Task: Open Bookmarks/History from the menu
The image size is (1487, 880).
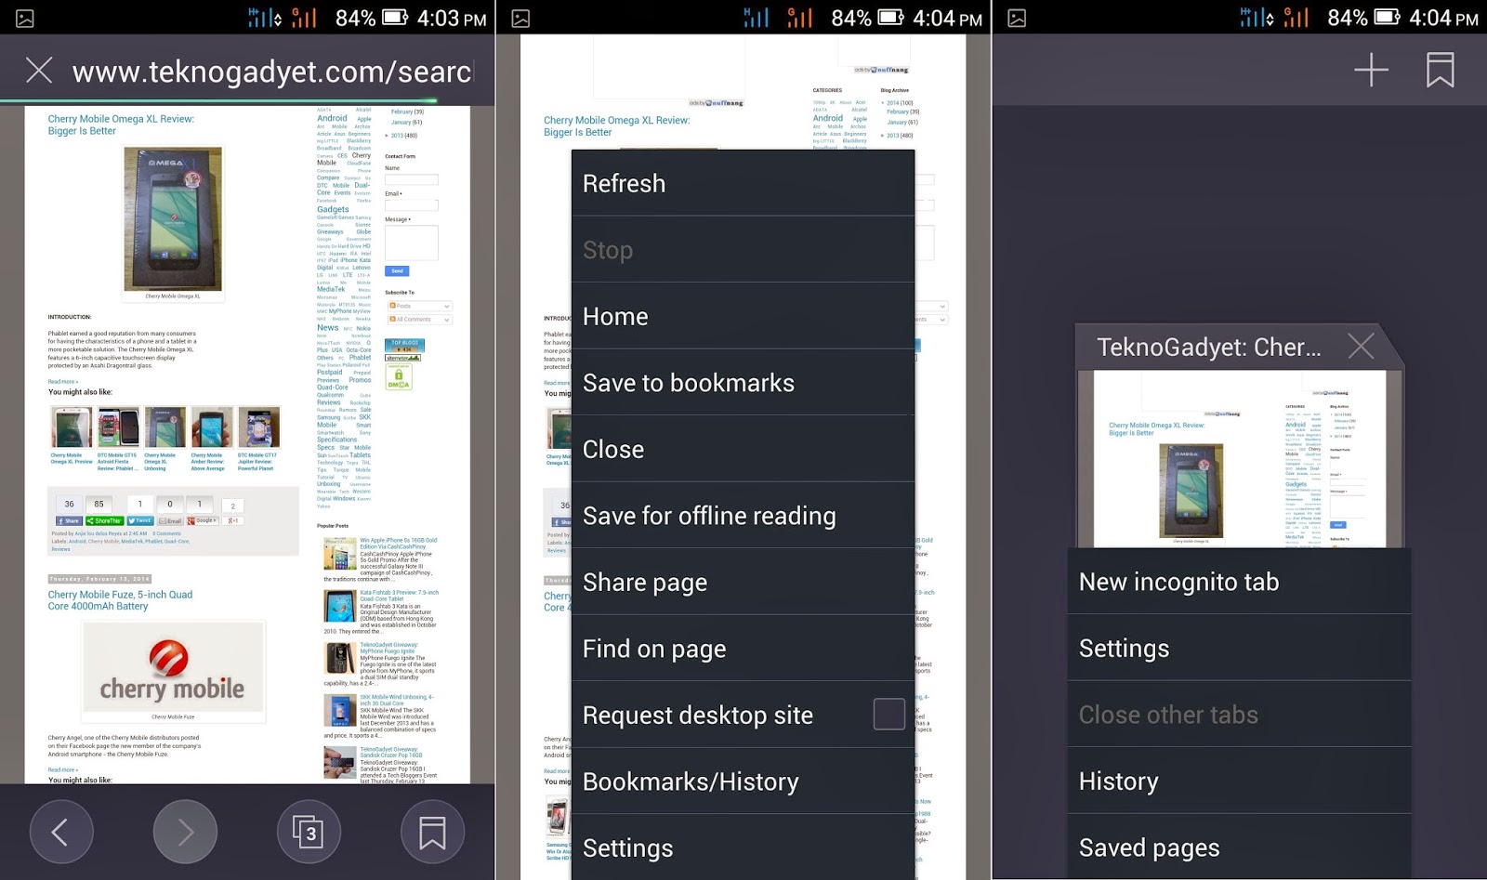Action: [x=743, y=781]
